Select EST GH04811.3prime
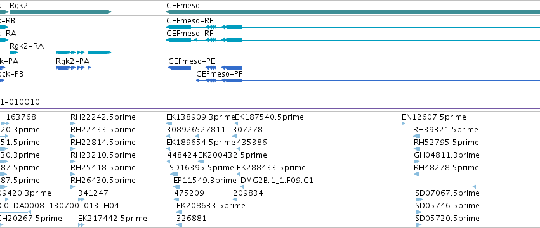Screen dimensions: 540x228 [446, 155]
